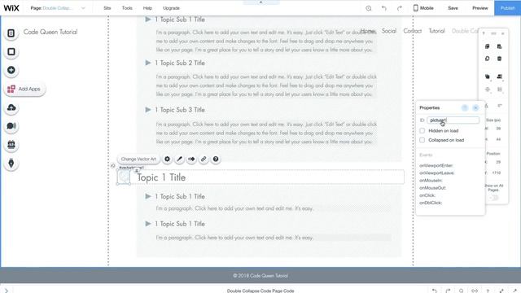Image resolution: width=521 pixels, height=293 pixels.
Task: Click Change Vector Art button
Action: tap(138, 160)
